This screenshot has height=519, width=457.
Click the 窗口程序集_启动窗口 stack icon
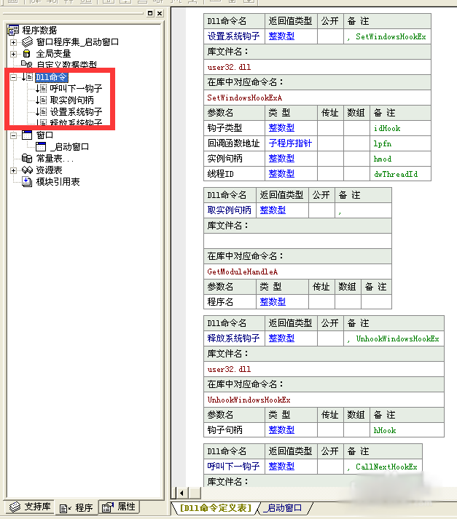(27, 42)
